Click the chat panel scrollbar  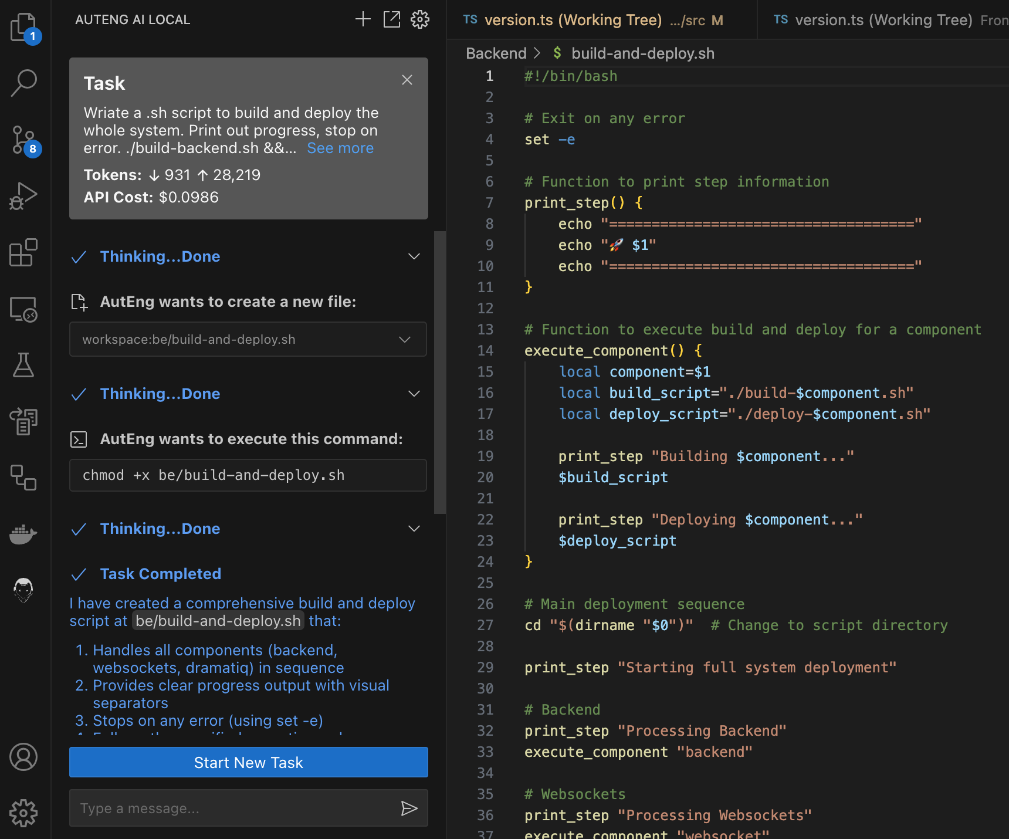(439, 373)
